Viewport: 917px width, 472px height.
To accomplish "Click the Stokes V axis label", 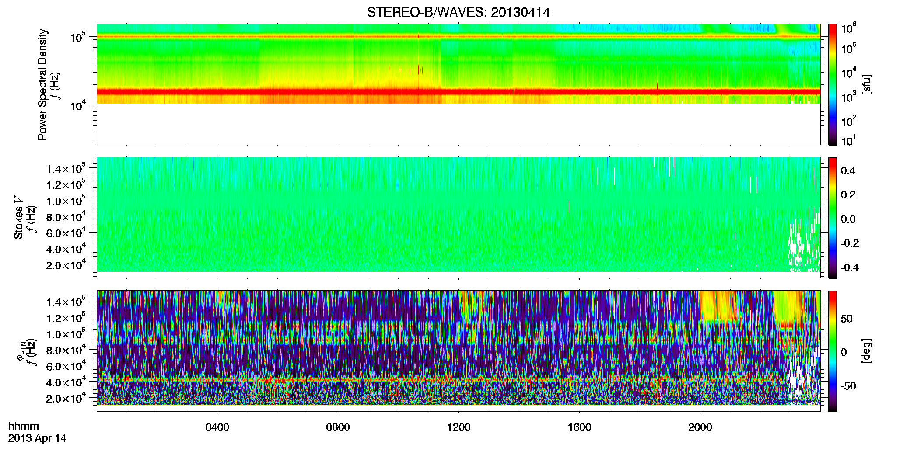I will (18, 218).
